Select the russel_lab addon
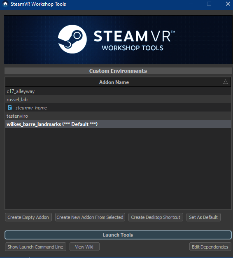This screenshot has width=233, height=258. pyautogui.click(x=118, y=100)
